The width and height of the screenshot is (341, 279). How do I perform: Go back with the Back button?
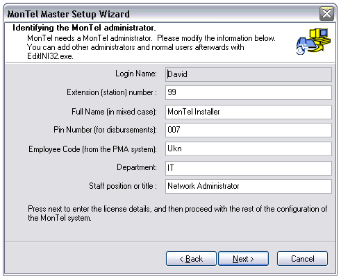coord(191,258)
